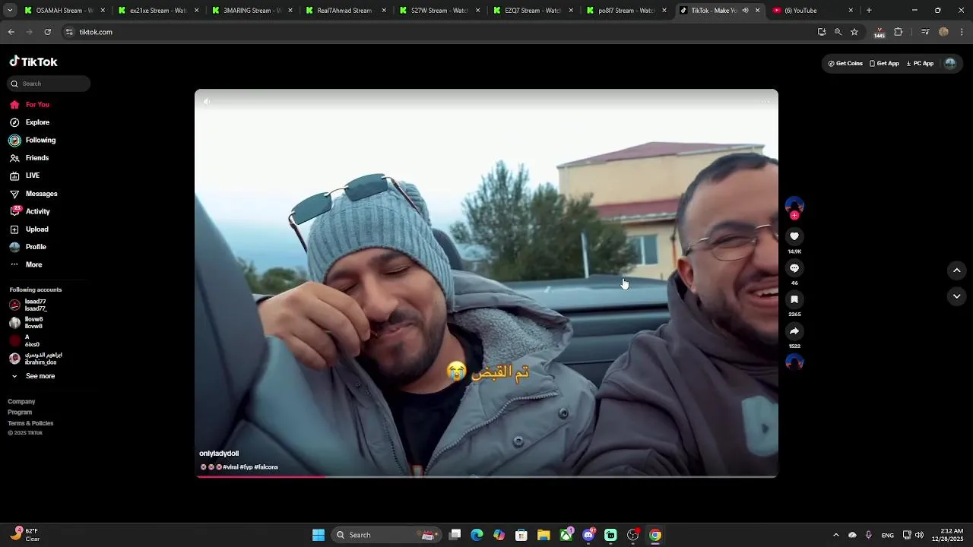Viewport: 973px width, 547px height.
Task: Bookmark this page with the star icon
Action: pyautogui.click(x=854, y=32)
